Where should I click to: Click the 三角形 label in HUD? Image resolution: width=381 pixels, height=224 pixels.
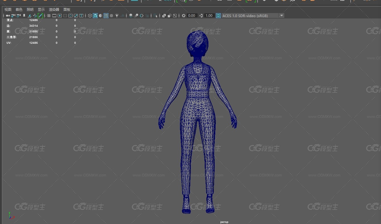coord(11,37)
